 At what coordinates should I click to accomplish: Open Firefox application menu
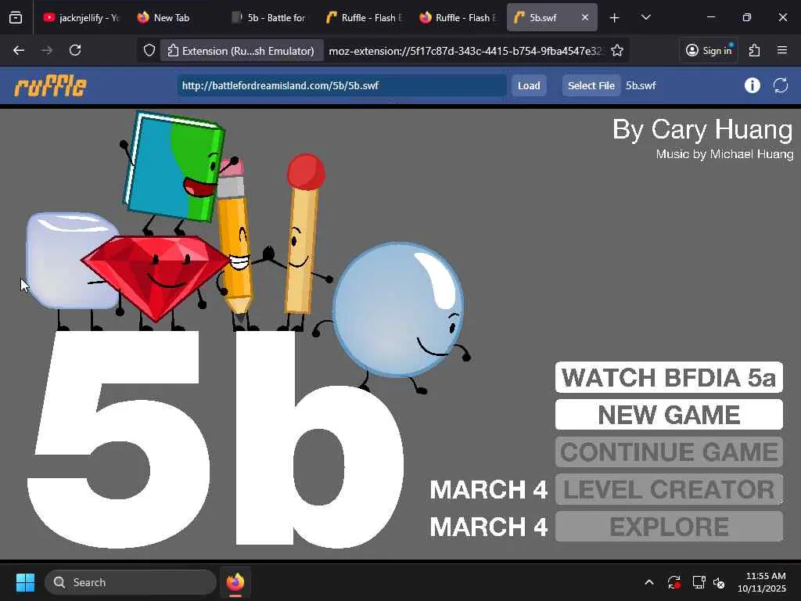782,50
